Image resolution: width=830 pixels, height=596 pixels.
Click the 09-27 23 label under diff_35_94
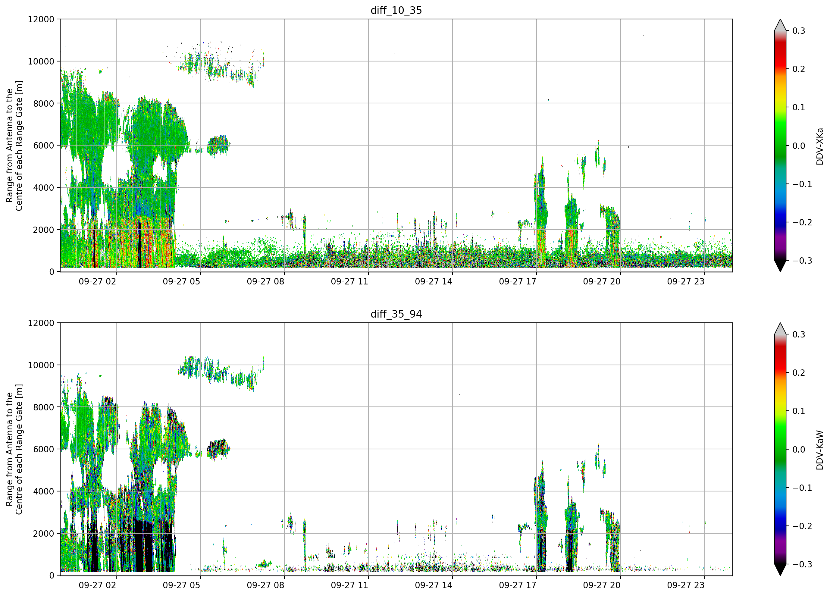point(686,585)
